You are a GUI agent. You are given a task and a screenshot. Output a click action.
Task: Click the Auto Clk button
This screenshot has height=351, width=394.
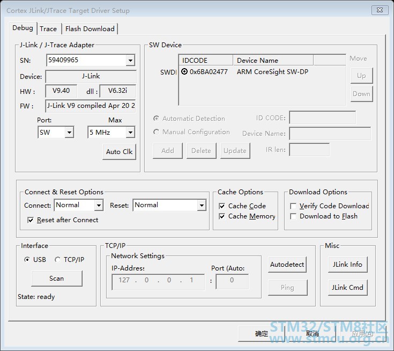pos(119,152)
